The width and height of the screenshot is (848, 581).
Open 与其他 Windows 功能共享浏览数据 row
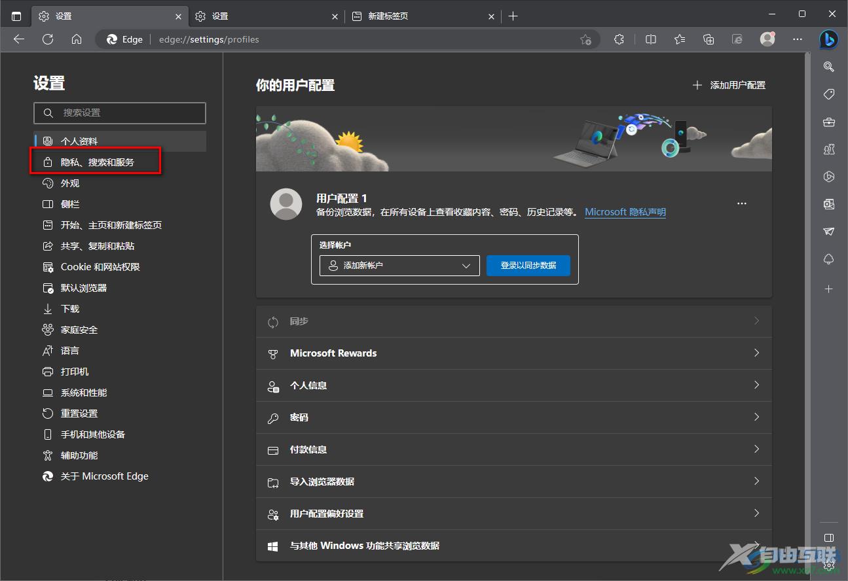pos(514,546)
